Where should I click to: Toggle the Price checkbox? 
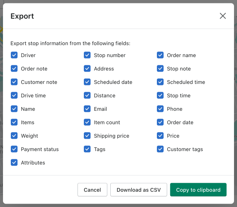160,136
